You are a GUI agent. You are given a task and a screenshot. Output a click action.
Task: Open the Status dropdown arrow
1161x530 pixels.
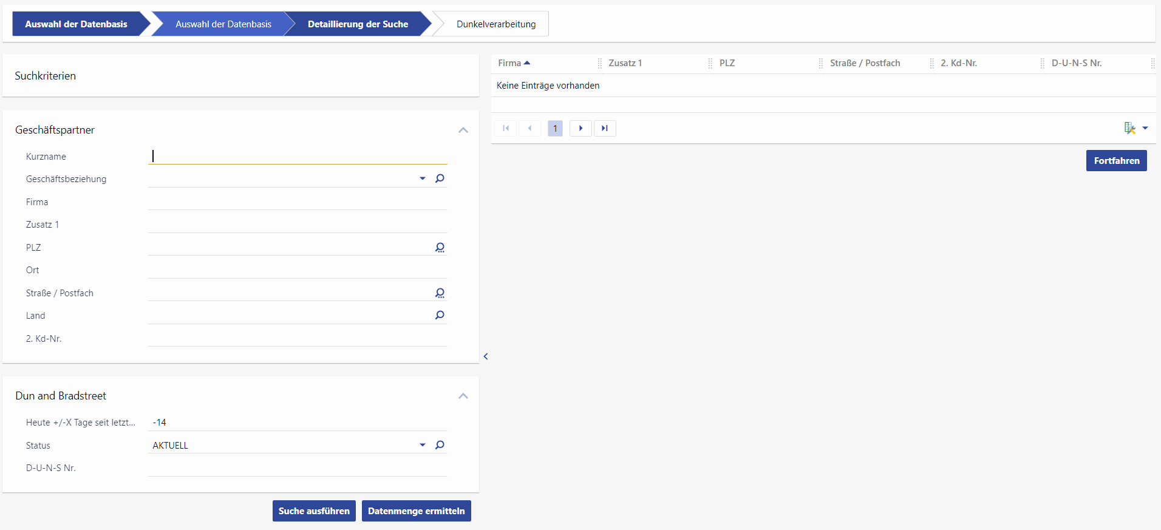coord(423,445)
